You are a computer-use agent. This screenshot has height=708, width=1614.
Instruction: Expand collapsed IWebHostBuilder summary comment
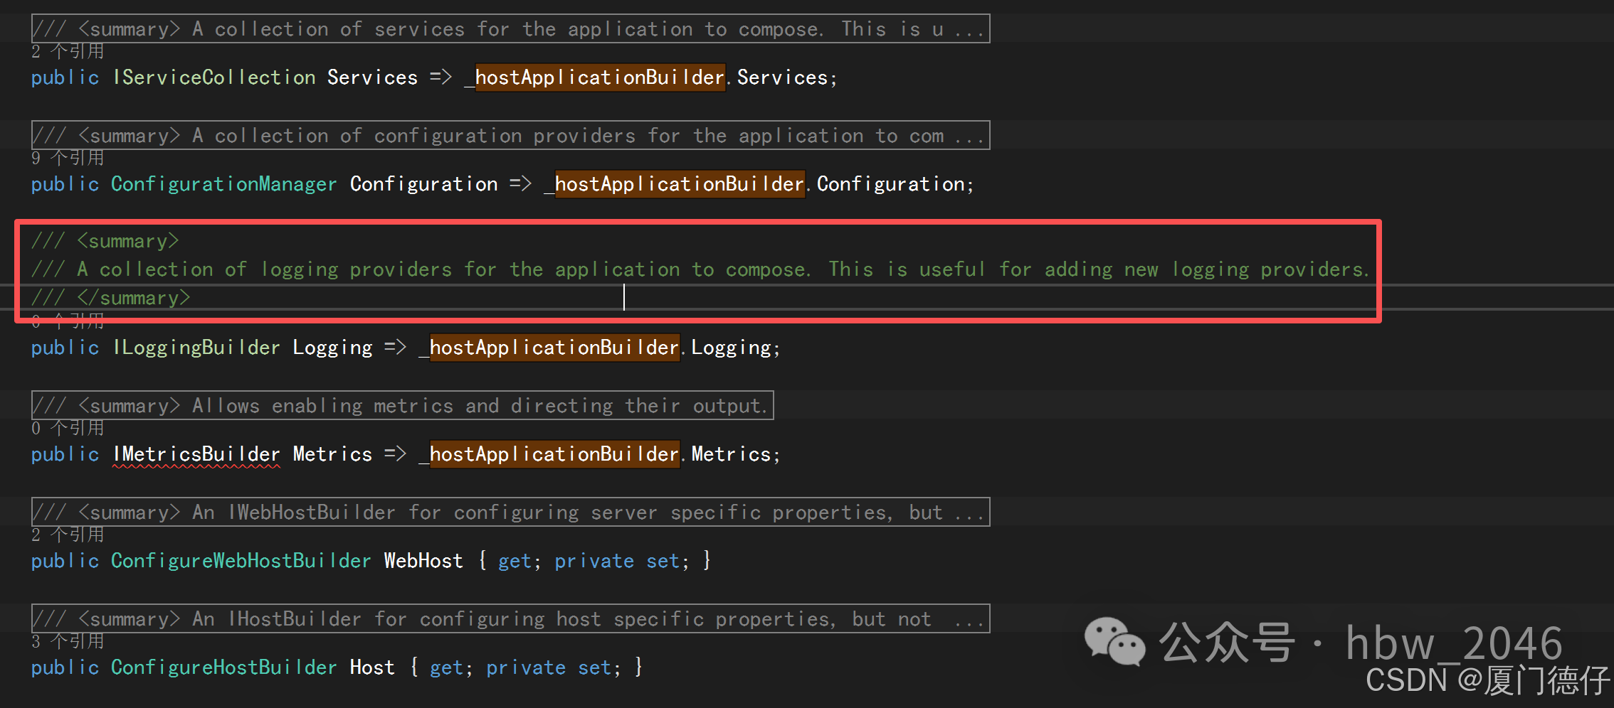coord(510,513)
